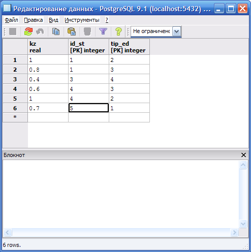Select the kz real column header
Screen dimensions: 251x252
48,47
